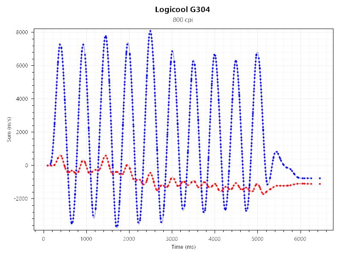Click y-axis tick label 6000

(22, 66)
